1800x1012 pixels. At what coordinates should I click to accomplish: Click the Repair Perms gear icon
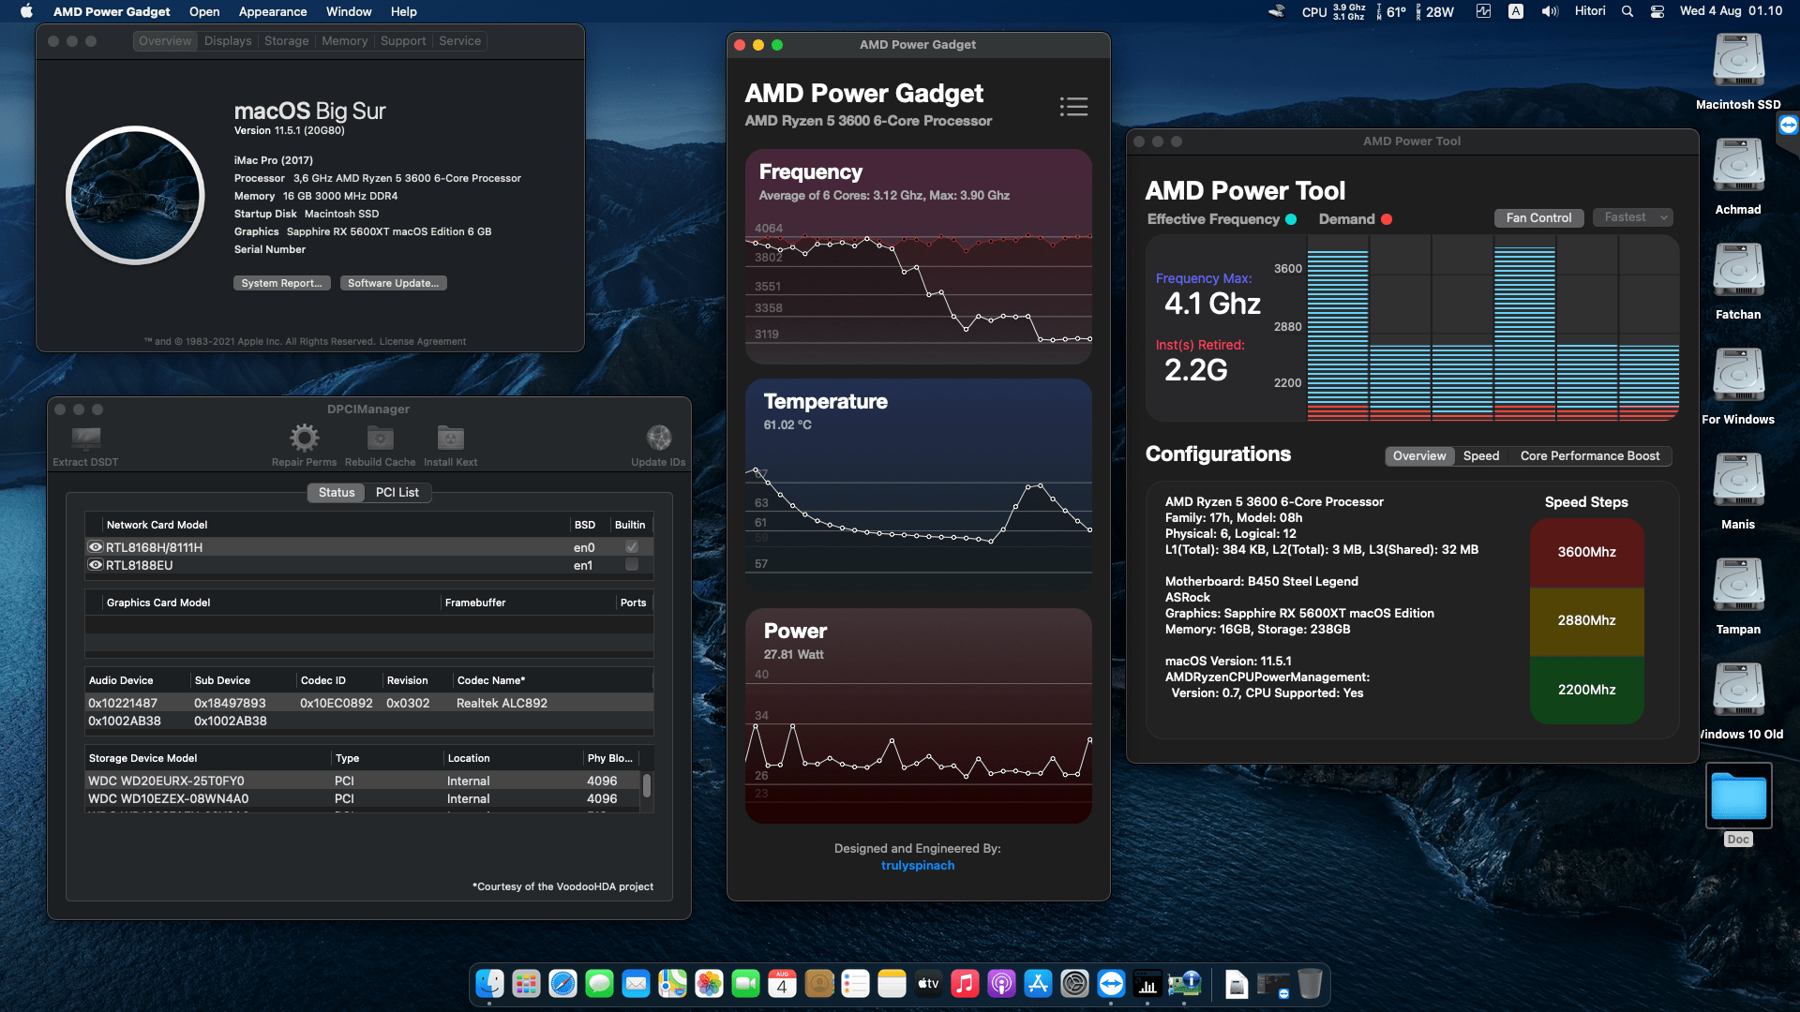[x=304, y=438]
